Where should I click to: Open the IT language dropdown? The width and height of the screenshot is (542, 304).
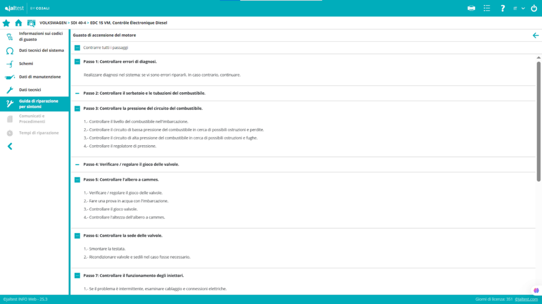[519, 8]
